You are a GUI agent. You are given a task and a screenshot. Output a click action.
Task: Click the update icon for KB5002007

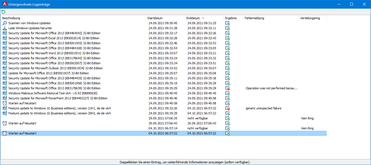click(5, 63)
